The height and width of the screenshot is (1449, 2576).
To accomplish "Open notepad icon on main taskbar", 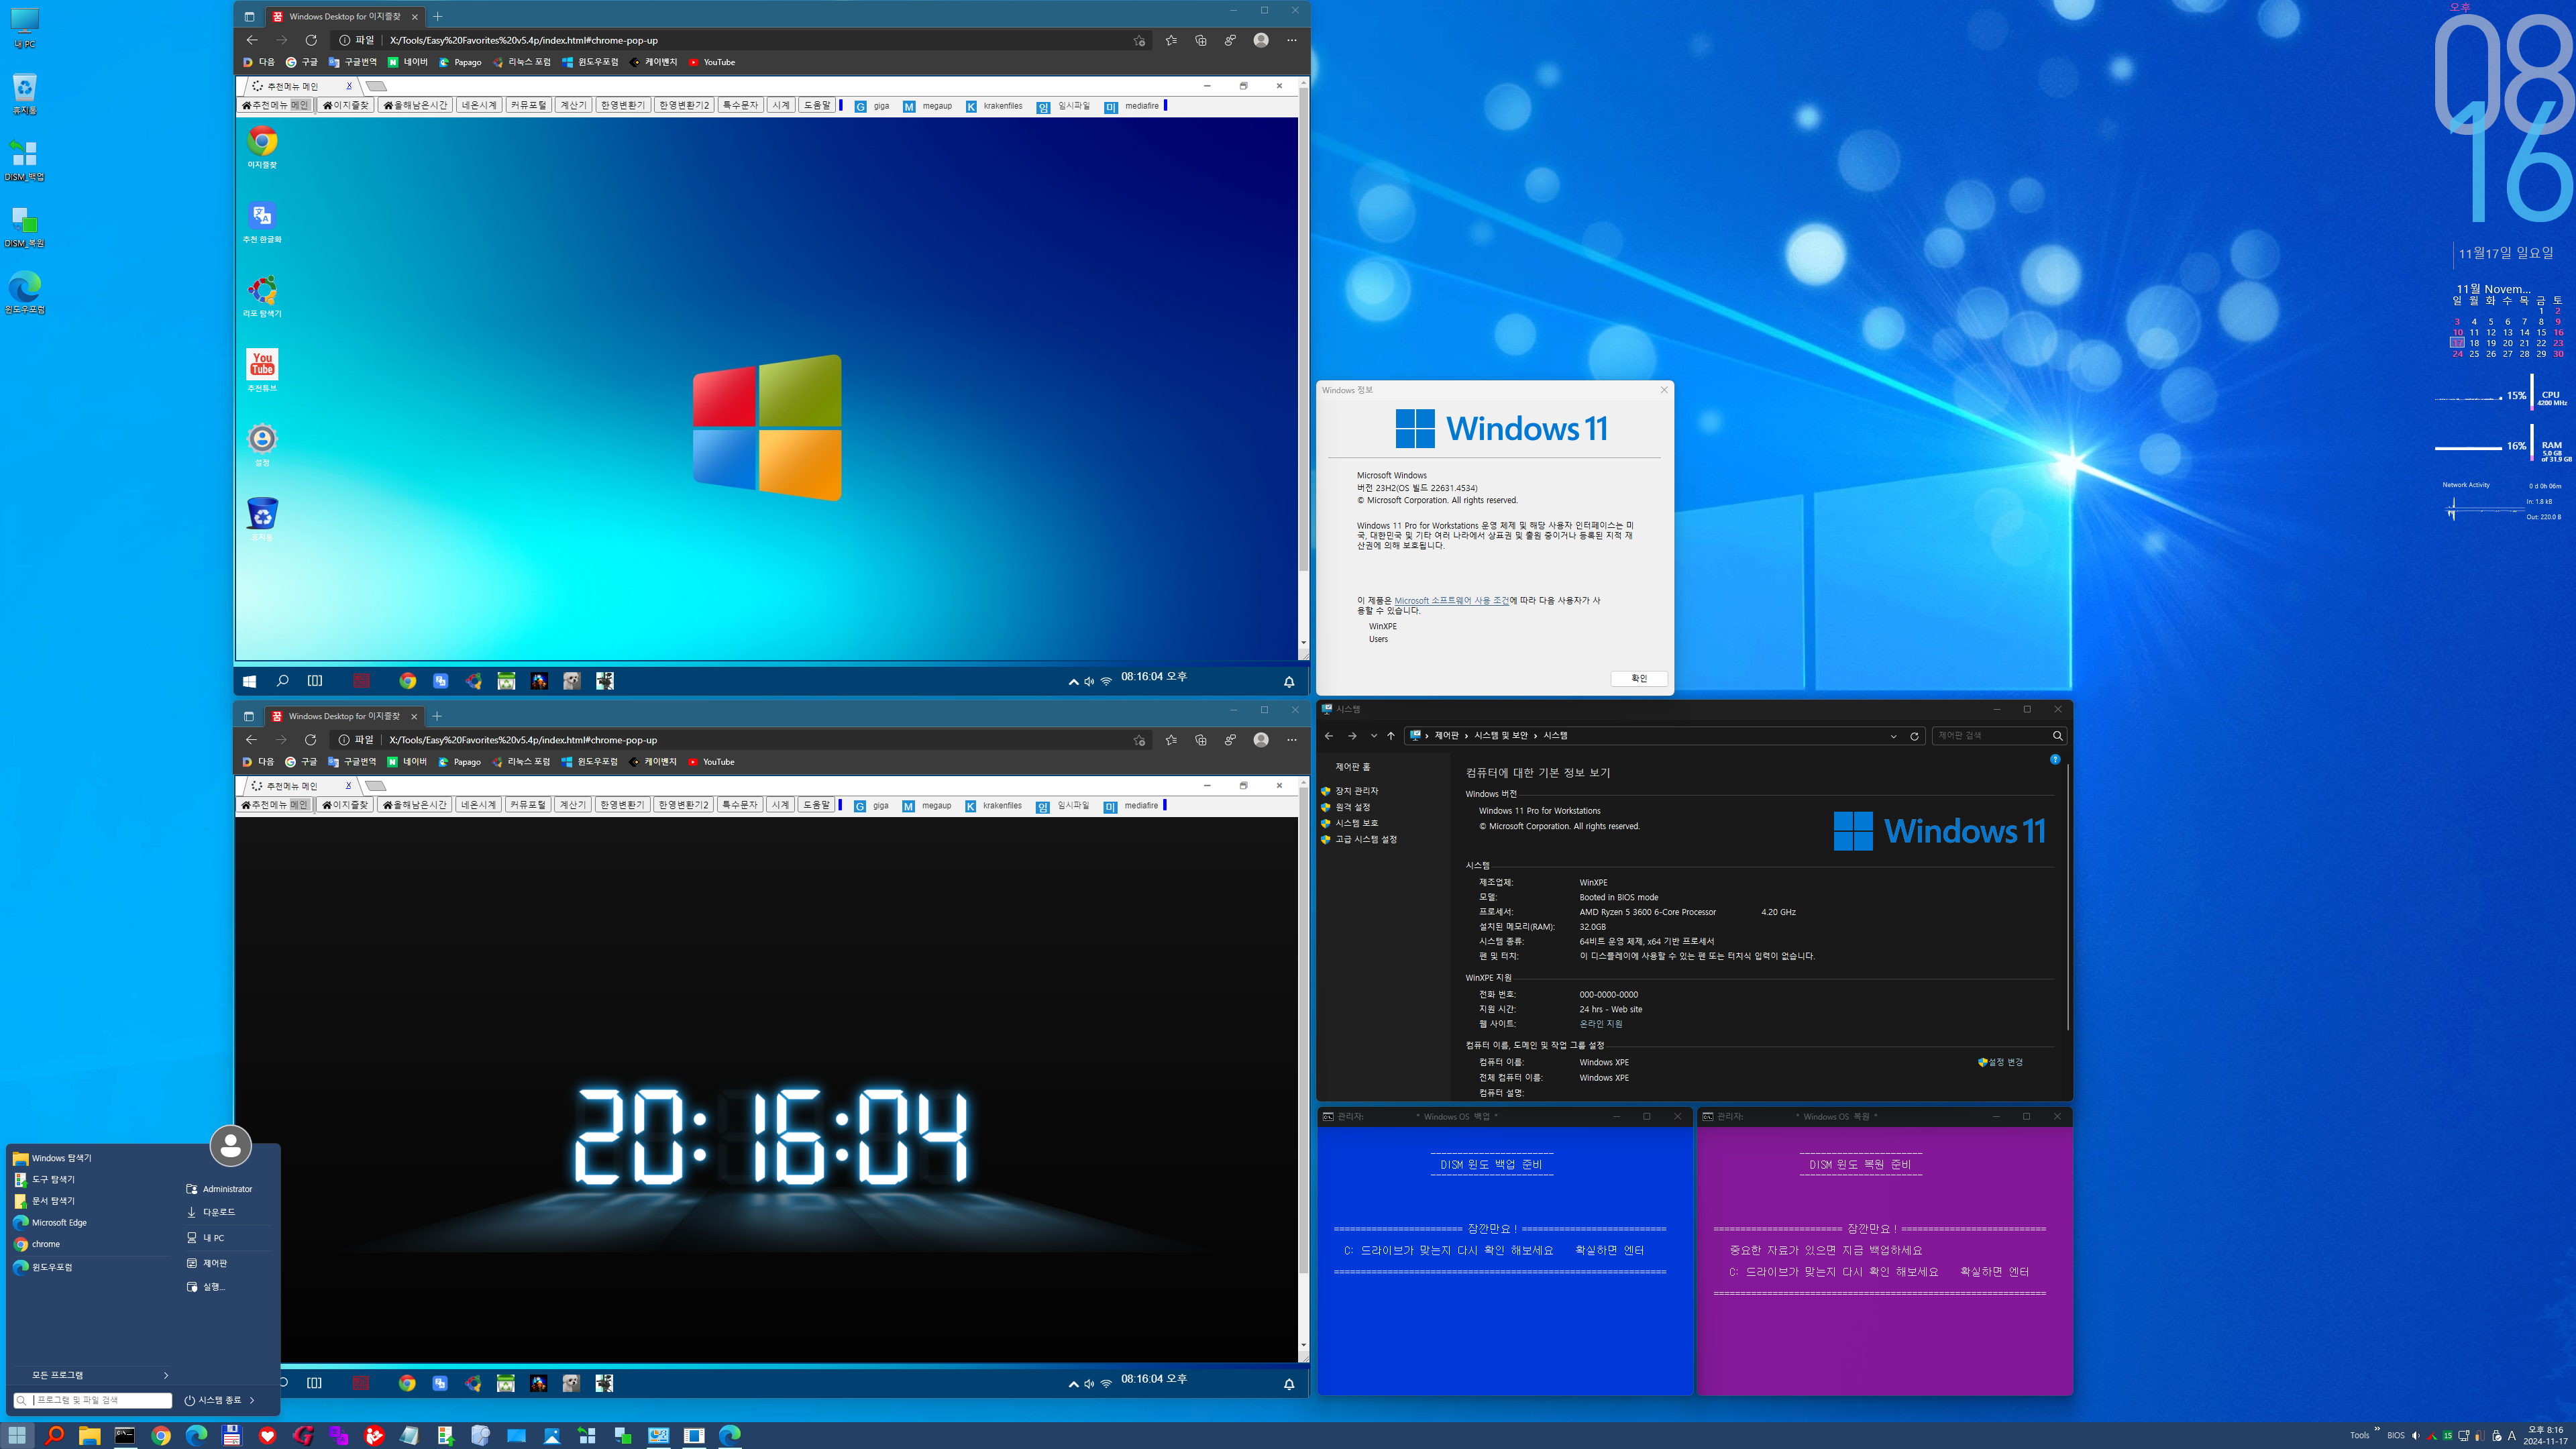I will [x=409, y=1435].
